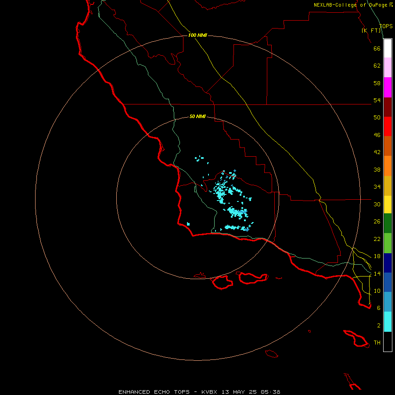This screenshot has height=395, width=395.
Task: Click the "50 NMI" range ring label
Action: [x=197, y=116]
